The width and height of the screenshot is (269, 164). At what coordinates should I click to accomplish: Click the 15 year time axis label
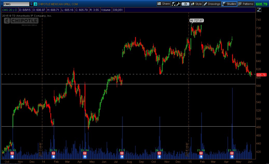(190, 162)
